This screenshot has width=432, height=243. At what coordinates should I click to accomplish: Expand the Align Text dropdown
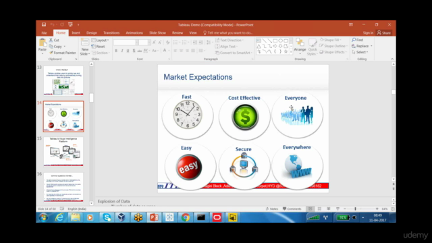[226, 47]
